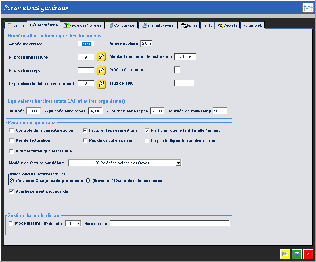Click the sliders icon in the title bar
Viewport: 316px width, 262px height.
click(x=308, y=8)
